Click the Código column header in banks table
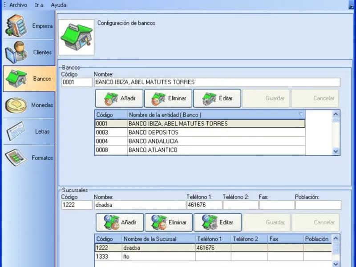The height and width of the screenshot is (267, 356). (x=111, y=115)
